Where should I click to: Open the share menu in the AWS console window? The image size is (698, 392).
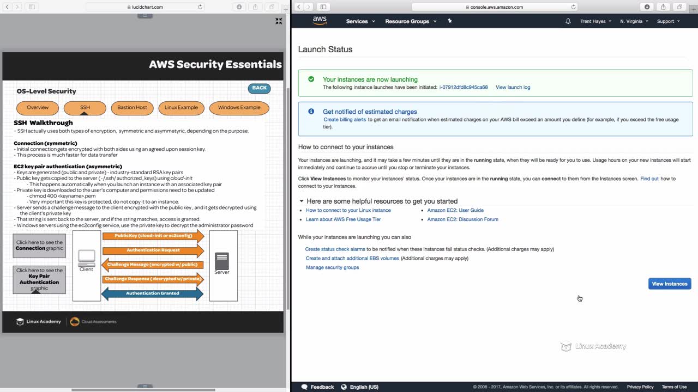tap(663, 7)
